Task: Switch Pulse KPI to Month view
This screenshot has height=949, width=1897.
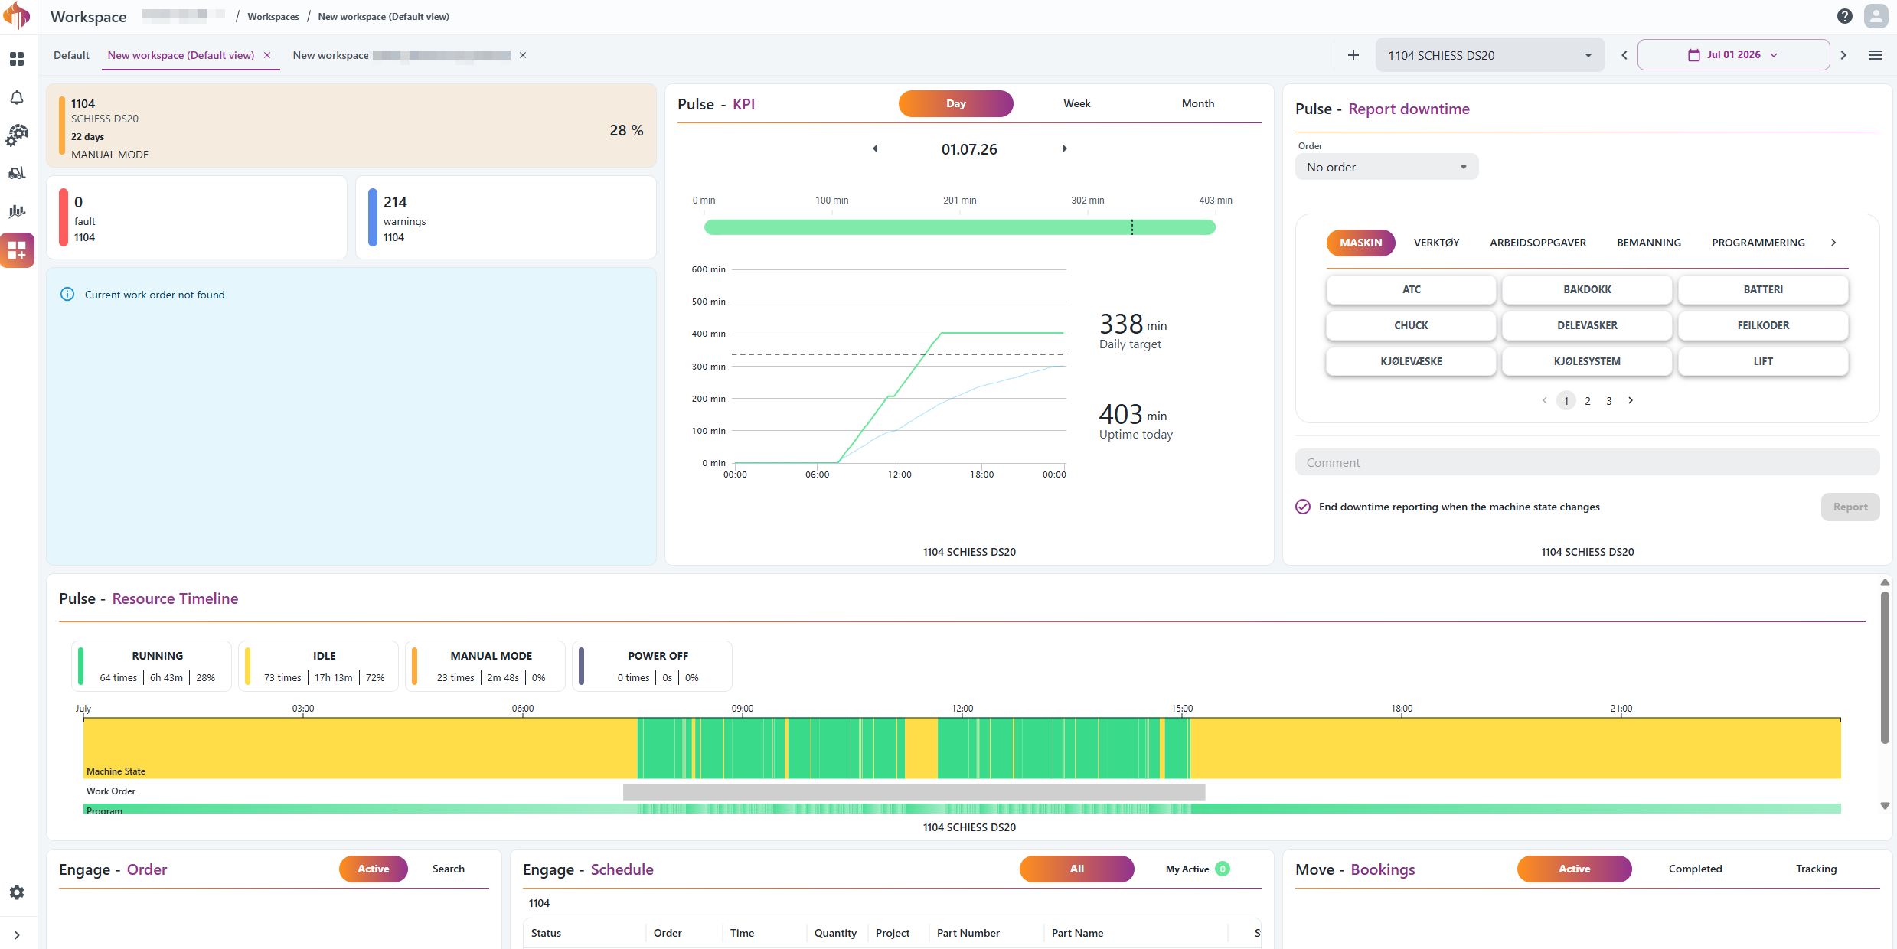Action: 1198,103
